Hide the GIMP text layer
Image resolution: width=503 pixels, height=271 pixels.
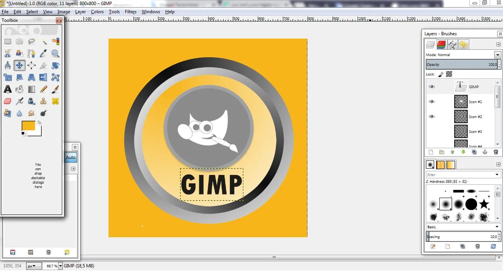click(x=432, y=87)
